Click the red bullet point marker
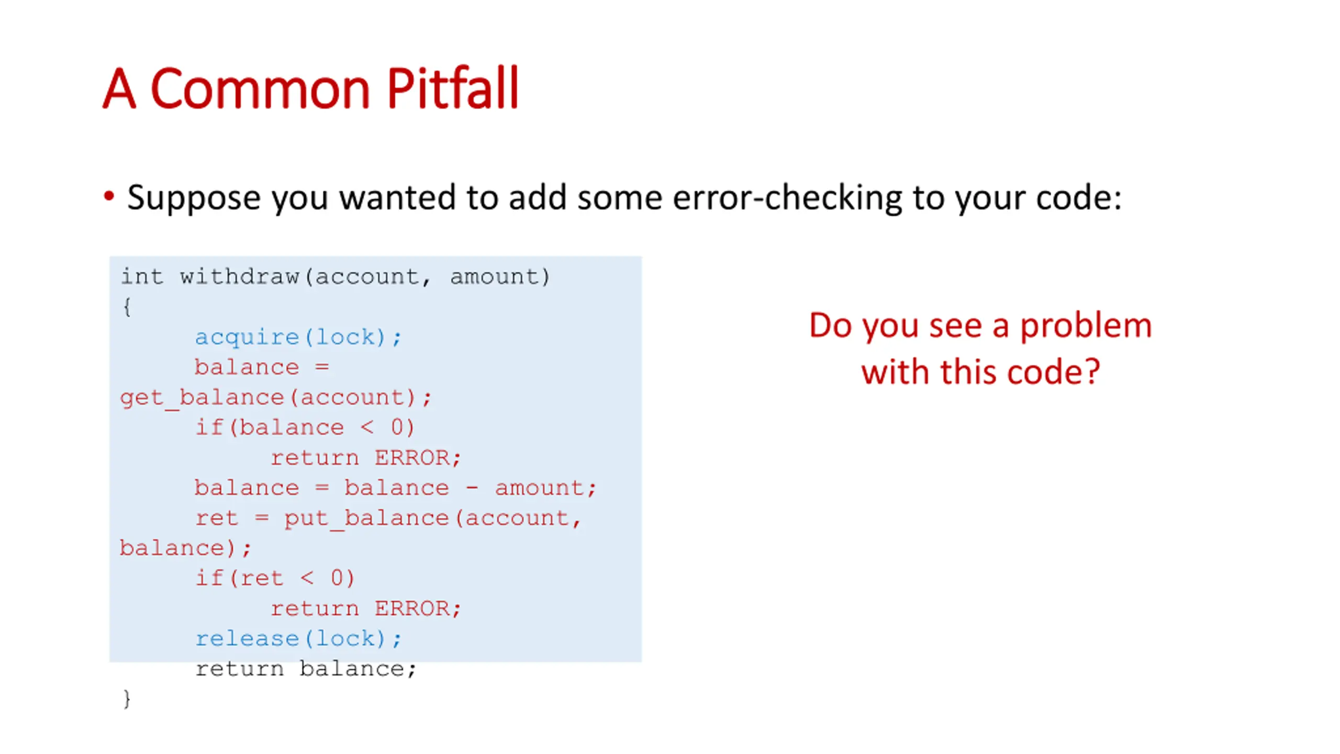This screenshot has width=1340, height=754. pyautogui.click(x=108, y=197)
